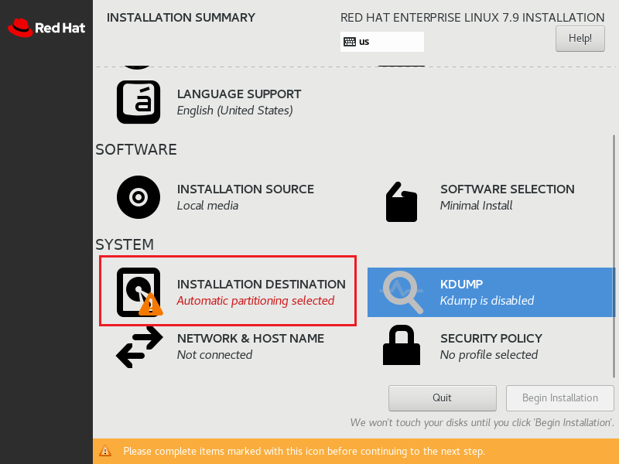This screenshot has height=464, width=619.
Task: Open the NETWORK & HOST NAME heading
Action: click(251, 339)
